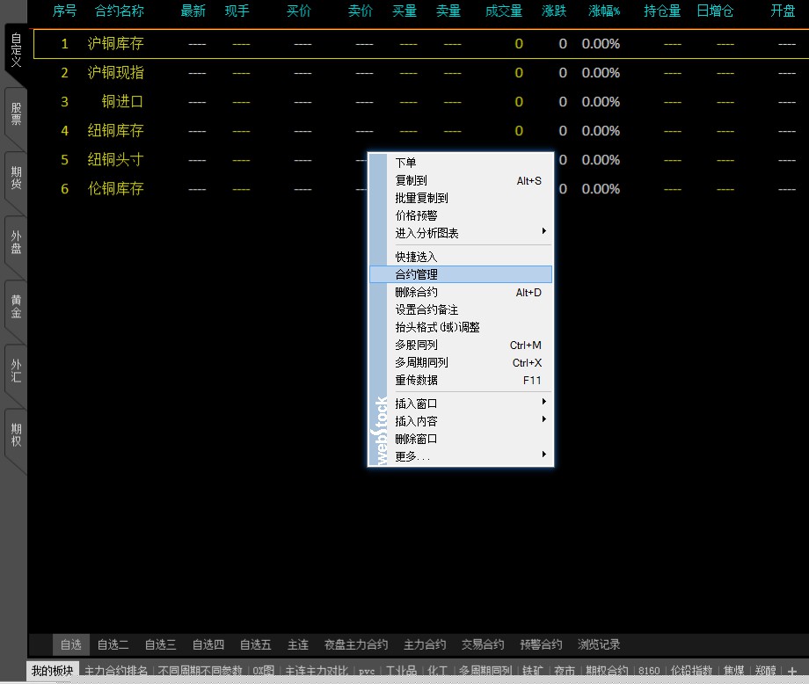Click the plus icon to add a board

click(792, 672)
